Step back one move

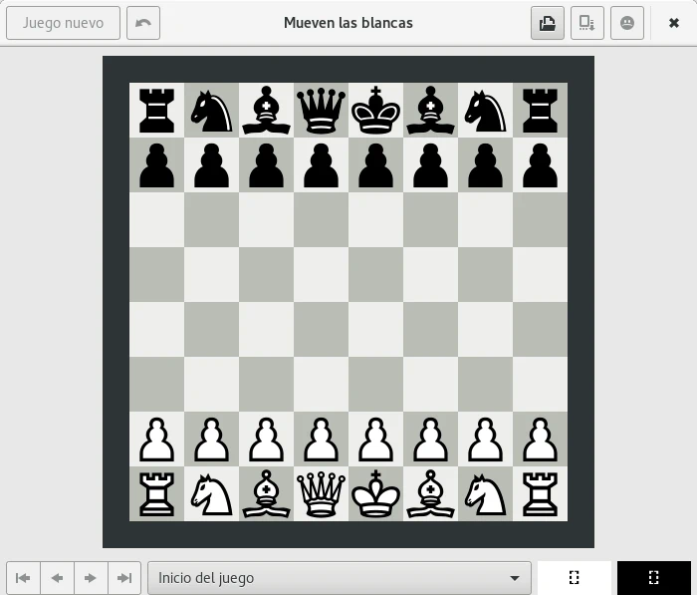click(x=57, y=578)
